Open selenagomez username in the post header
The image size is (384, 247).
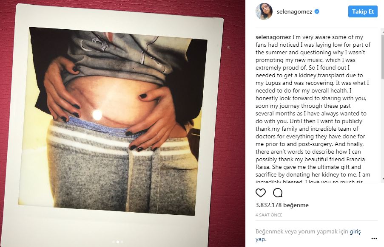point(294,11)
